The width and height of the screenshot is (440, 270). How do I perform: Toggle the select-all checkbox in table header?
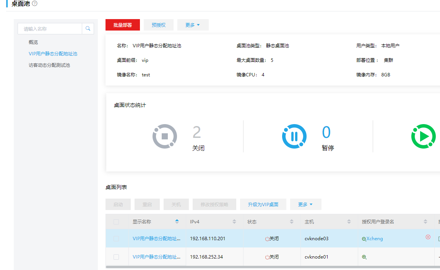point(116,221)
